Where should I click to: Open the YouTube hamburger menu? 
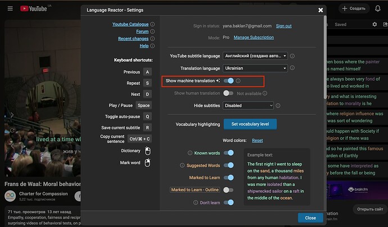[10, 8]
